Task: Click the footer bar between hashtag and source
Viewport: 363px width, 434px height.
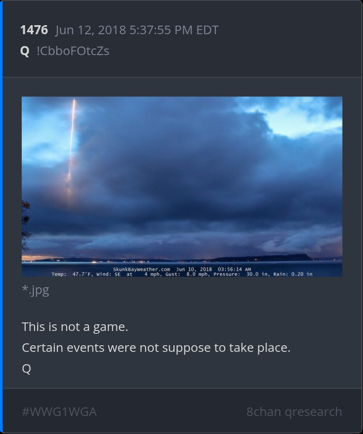Action: tap(172, 412)
